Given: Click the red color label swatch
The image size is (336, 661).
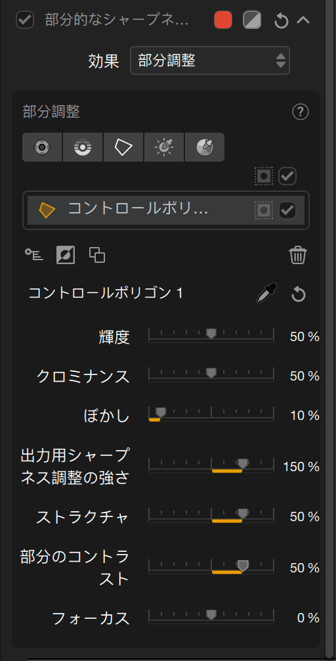Looking at the screenshot, I should (222, 20).
